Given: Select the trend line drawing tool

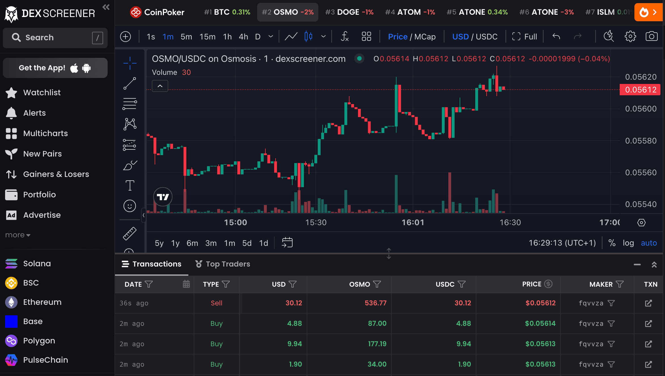Looking at the screenshot, I should tap(130, 83).
